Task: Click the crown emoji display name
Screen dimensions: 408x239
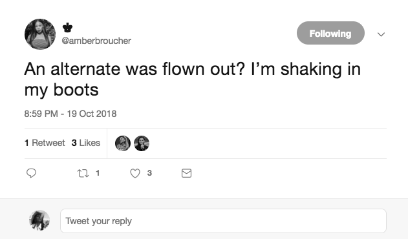Action: click(x=67, y=28)
